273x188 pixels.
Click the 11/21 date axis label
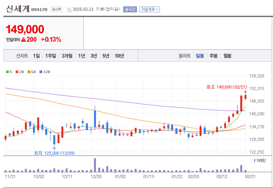coord(10,177)
